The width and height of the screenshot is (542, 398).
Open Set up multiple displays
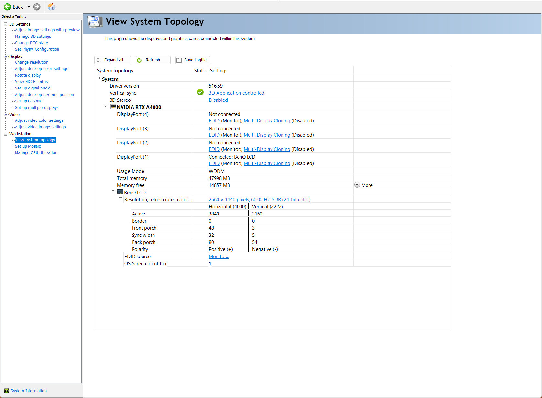click(x=37, y=108)
